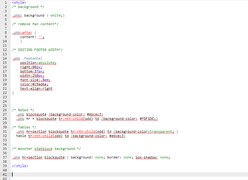Click the position:absolute declaration

coord(38,63)
